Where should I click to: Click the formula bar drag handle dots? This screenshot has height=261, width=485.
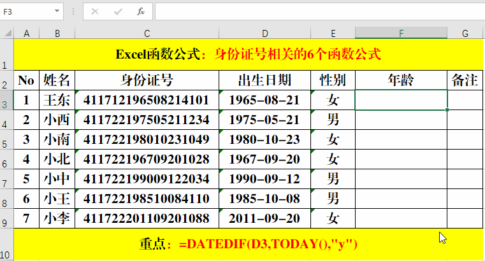[x=73, y=11]
